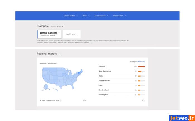The height and width of the screenshot is (121, 195).
Task: Open the United States region dropdown
Action: [71, 16]
